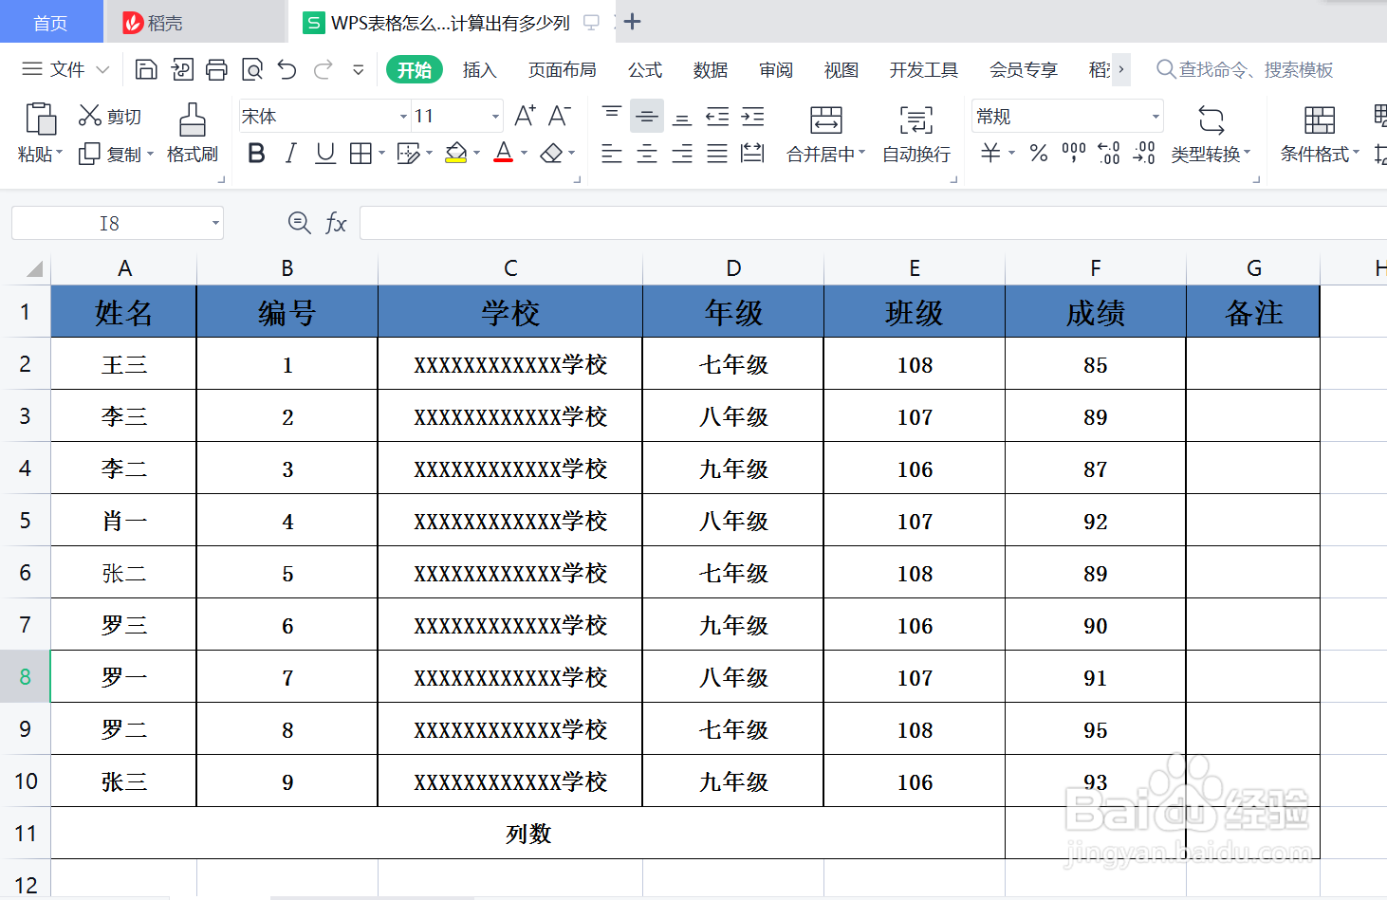This screenshot has width=1387, height=900.
Task: Center text horizontally
Action: [647, 153]
